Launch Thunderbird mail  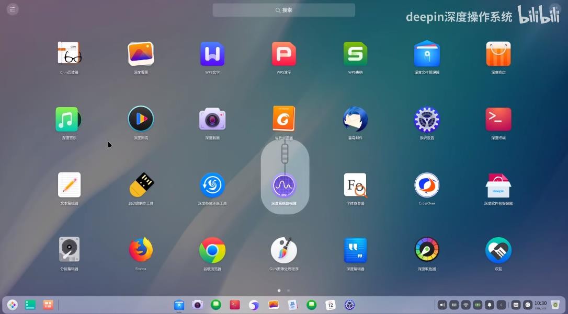[355, 119]
